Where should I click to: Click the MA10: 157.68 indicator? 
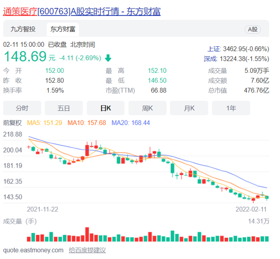click(x=87, y=123)
